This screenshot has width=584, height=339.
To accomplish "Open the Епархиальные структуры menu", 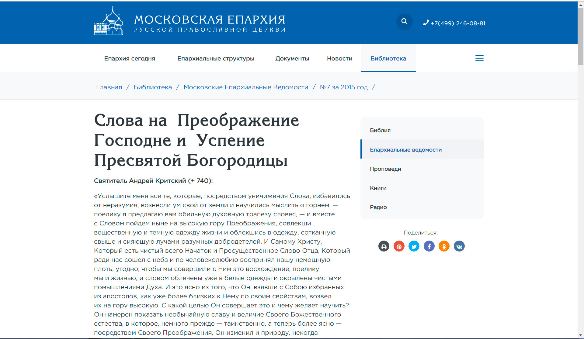I will (216, 58).
